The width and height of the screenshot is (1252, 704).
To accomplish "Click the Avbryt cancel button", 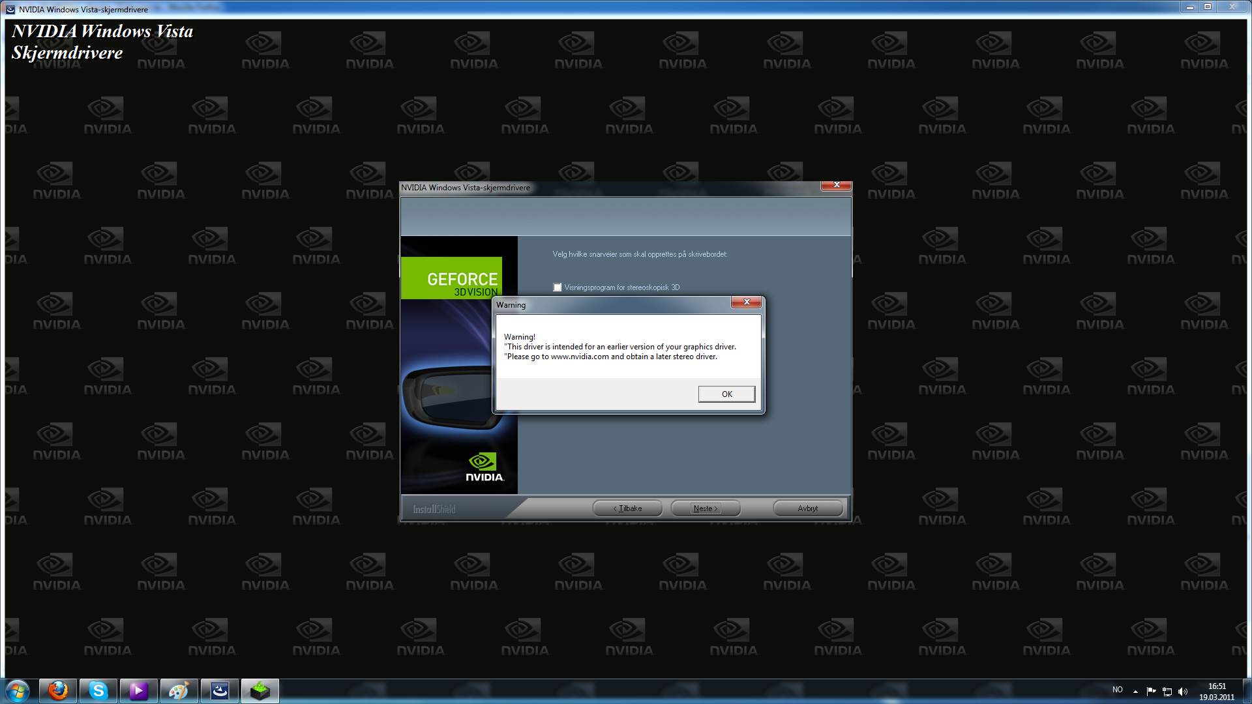I will point(808,508).
